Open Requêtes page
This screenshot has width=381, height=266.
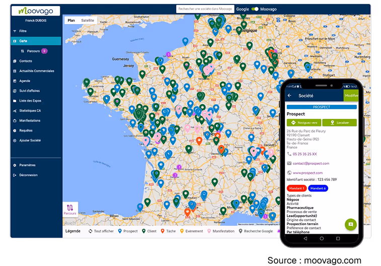click(x=26, y=130)
